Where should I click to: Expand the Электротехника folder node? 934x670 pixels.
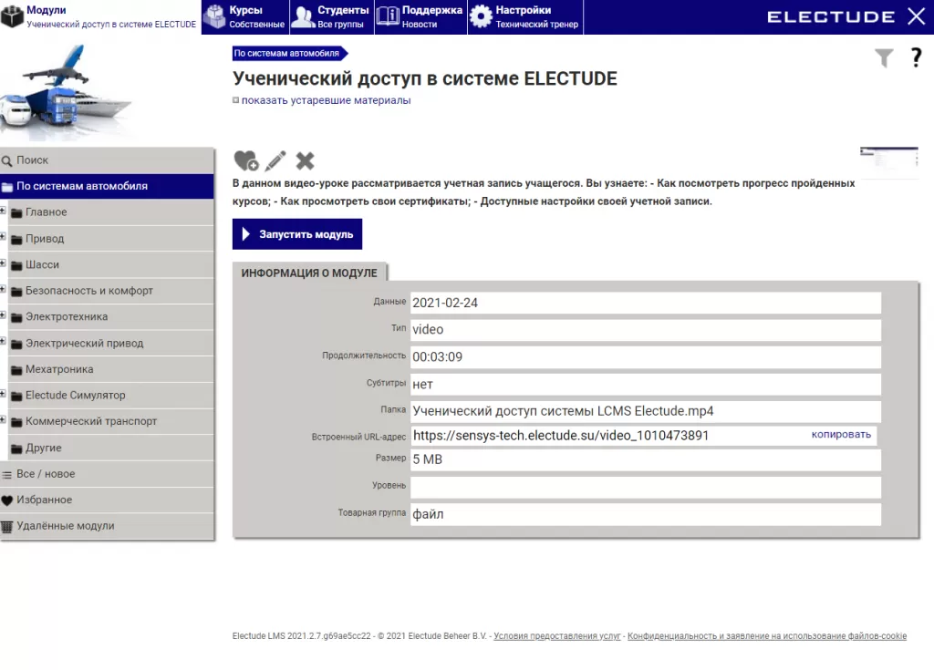click(x=4, y=316)
